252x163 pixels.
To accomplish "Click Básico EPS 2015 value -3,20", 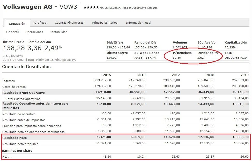I will 107,157.
